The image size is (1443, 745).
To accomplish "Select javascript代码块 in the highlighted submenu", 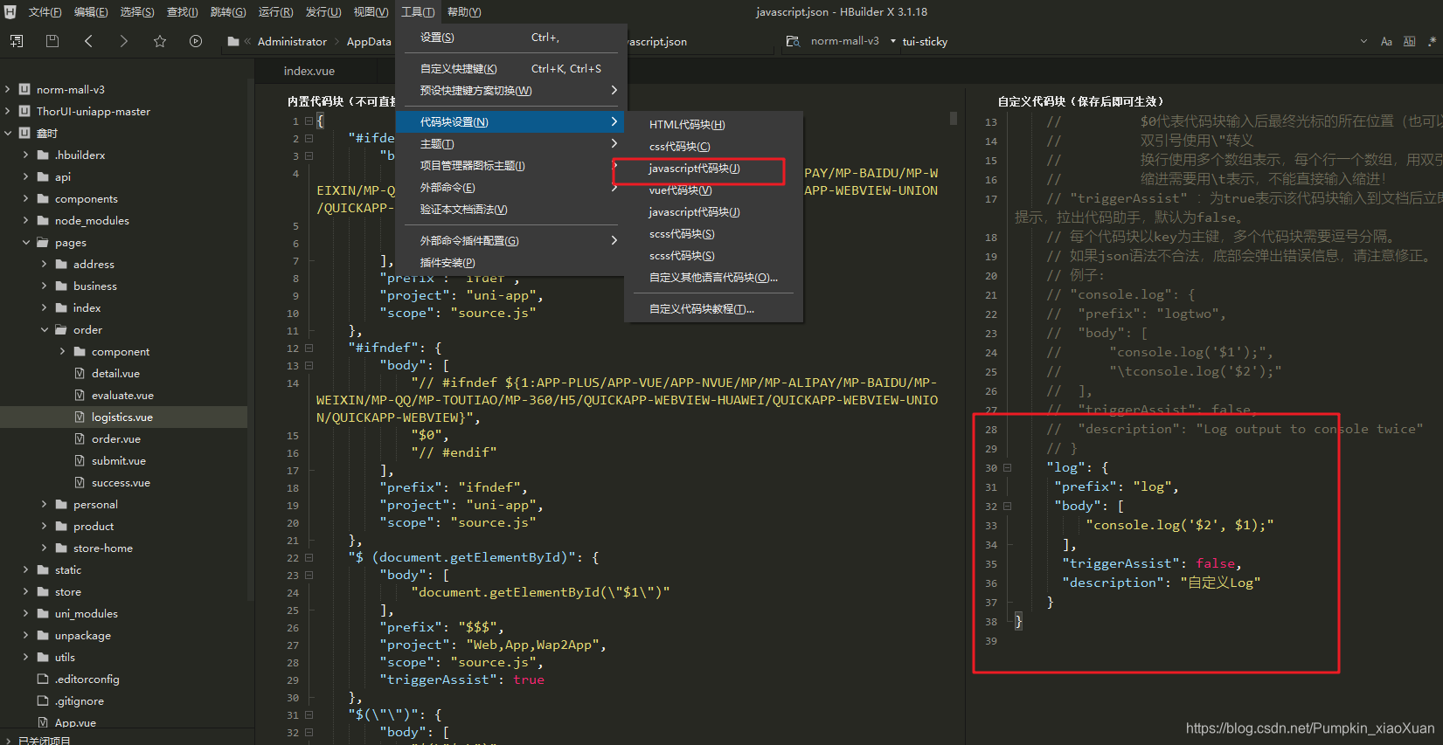I will [x=694, y=169].
